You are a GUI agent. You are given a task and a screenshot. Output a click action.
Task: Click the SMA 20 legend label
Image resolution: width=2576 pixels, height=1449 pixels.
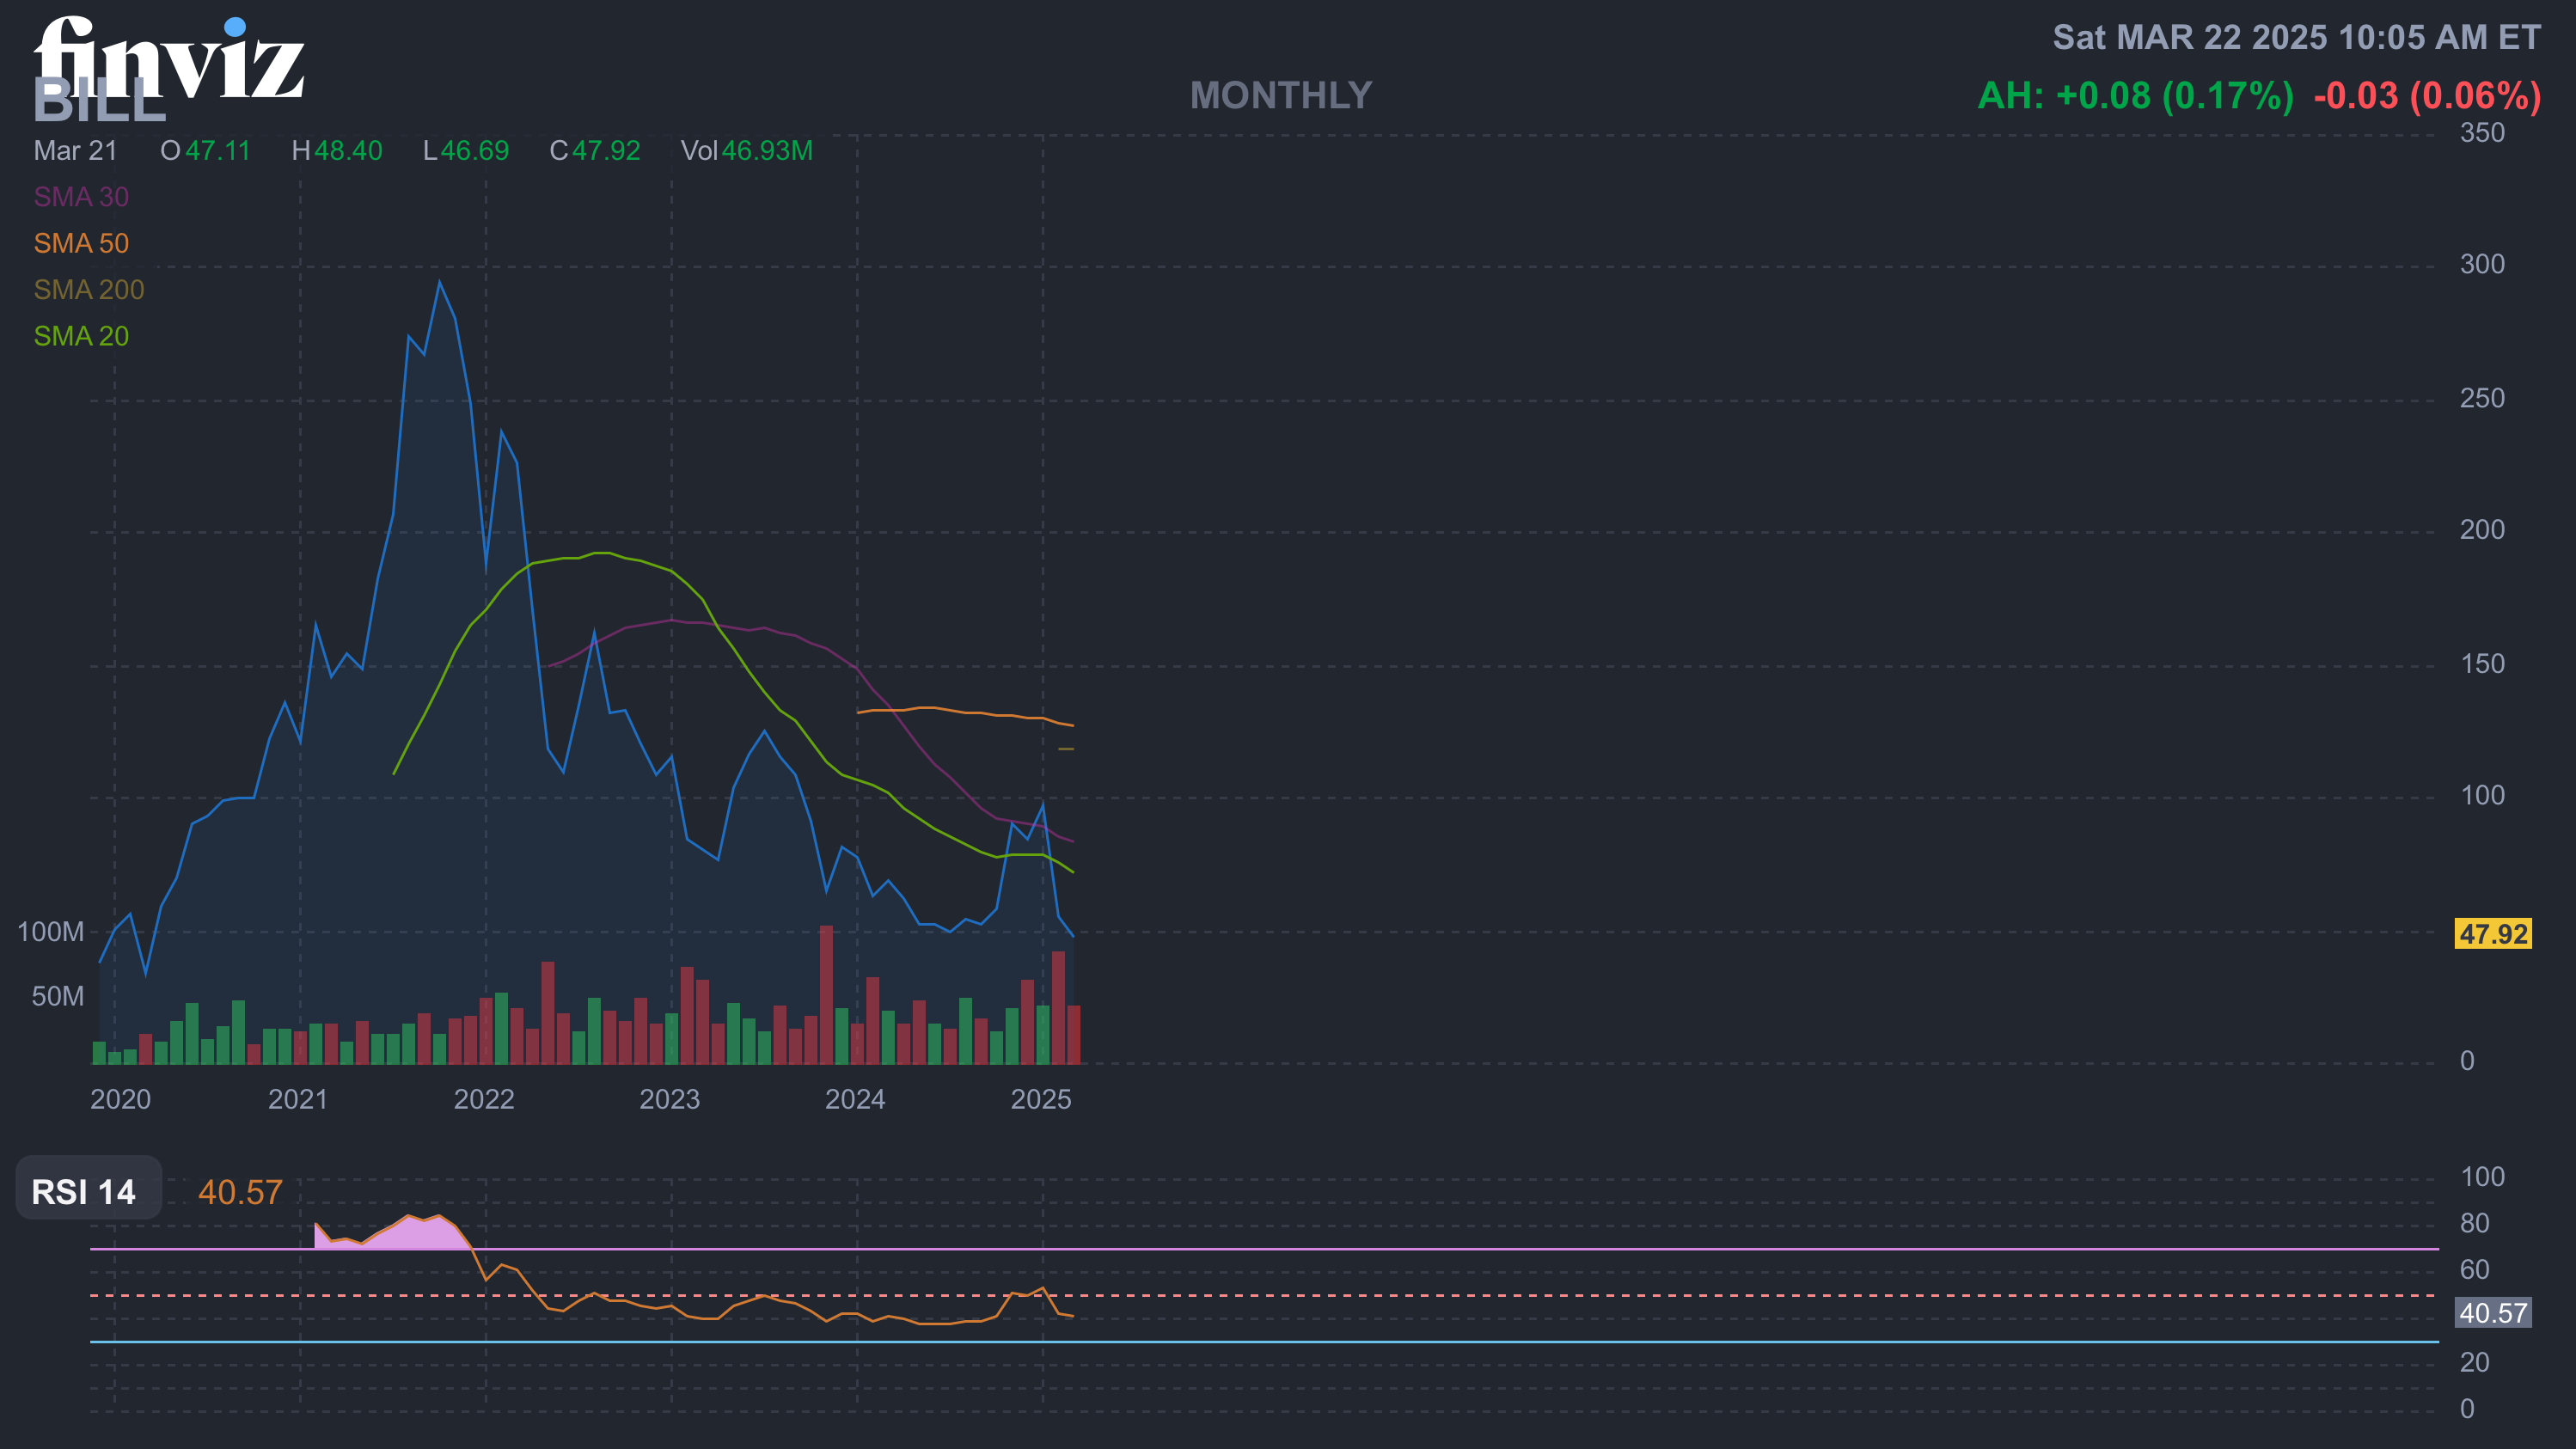click(x=81, y=336)
